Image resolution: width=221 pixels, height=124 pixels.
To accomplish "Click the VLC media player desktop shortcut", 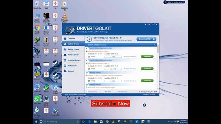I will pyautogui.click(x=65, y=18).
